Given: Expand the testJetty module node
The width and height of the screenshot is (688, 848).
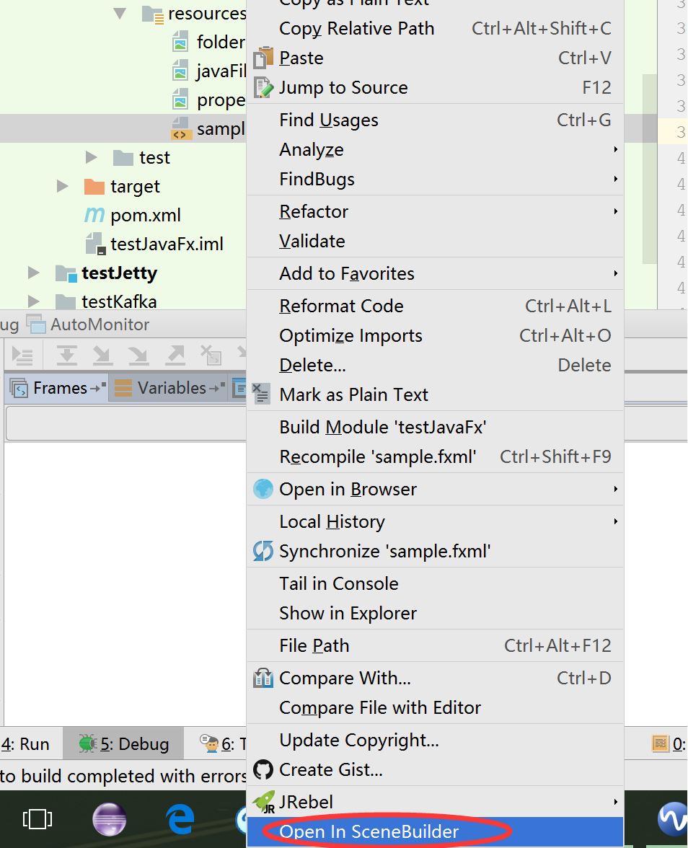Looking at the screenshot, I should coord(33,273).
